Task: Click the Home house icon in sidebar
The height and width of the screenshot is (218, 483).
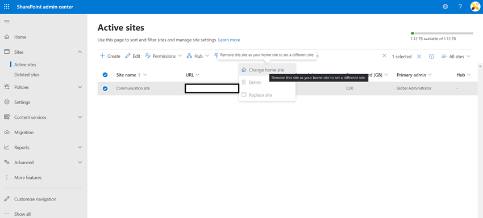Action: (7, 37)
